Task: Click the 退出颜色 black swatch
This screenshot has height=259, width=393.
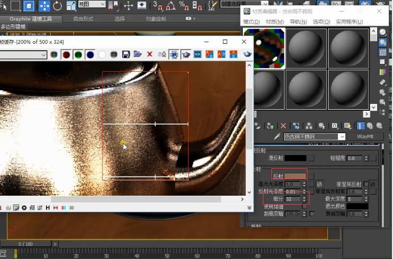Action: tap(358, 206)
